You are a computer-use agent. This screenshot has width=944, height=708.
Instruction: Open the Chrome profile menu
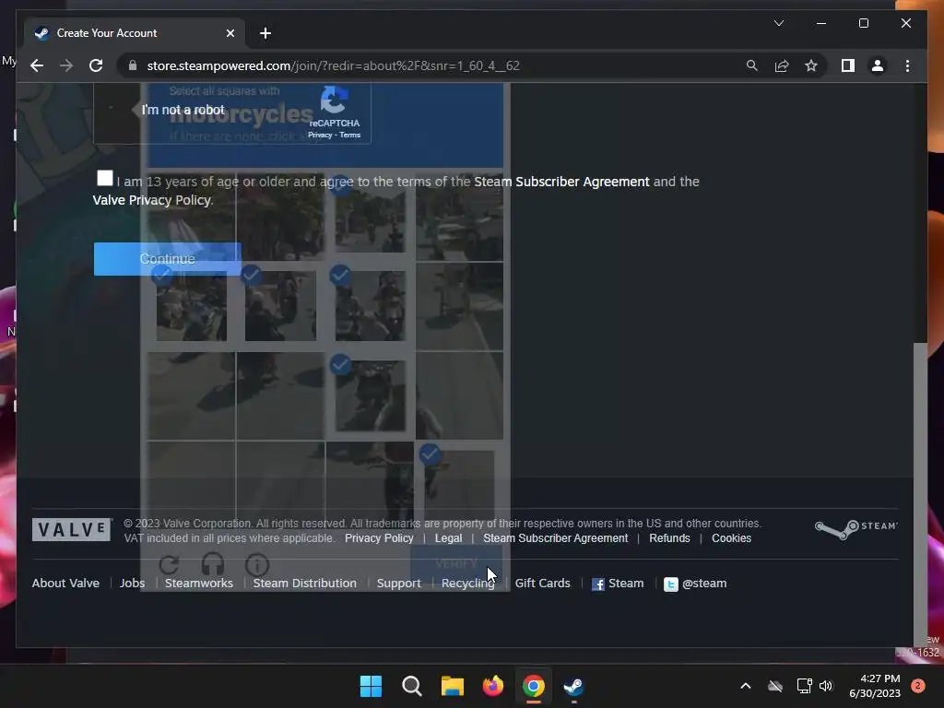click(x=878, y=65)
